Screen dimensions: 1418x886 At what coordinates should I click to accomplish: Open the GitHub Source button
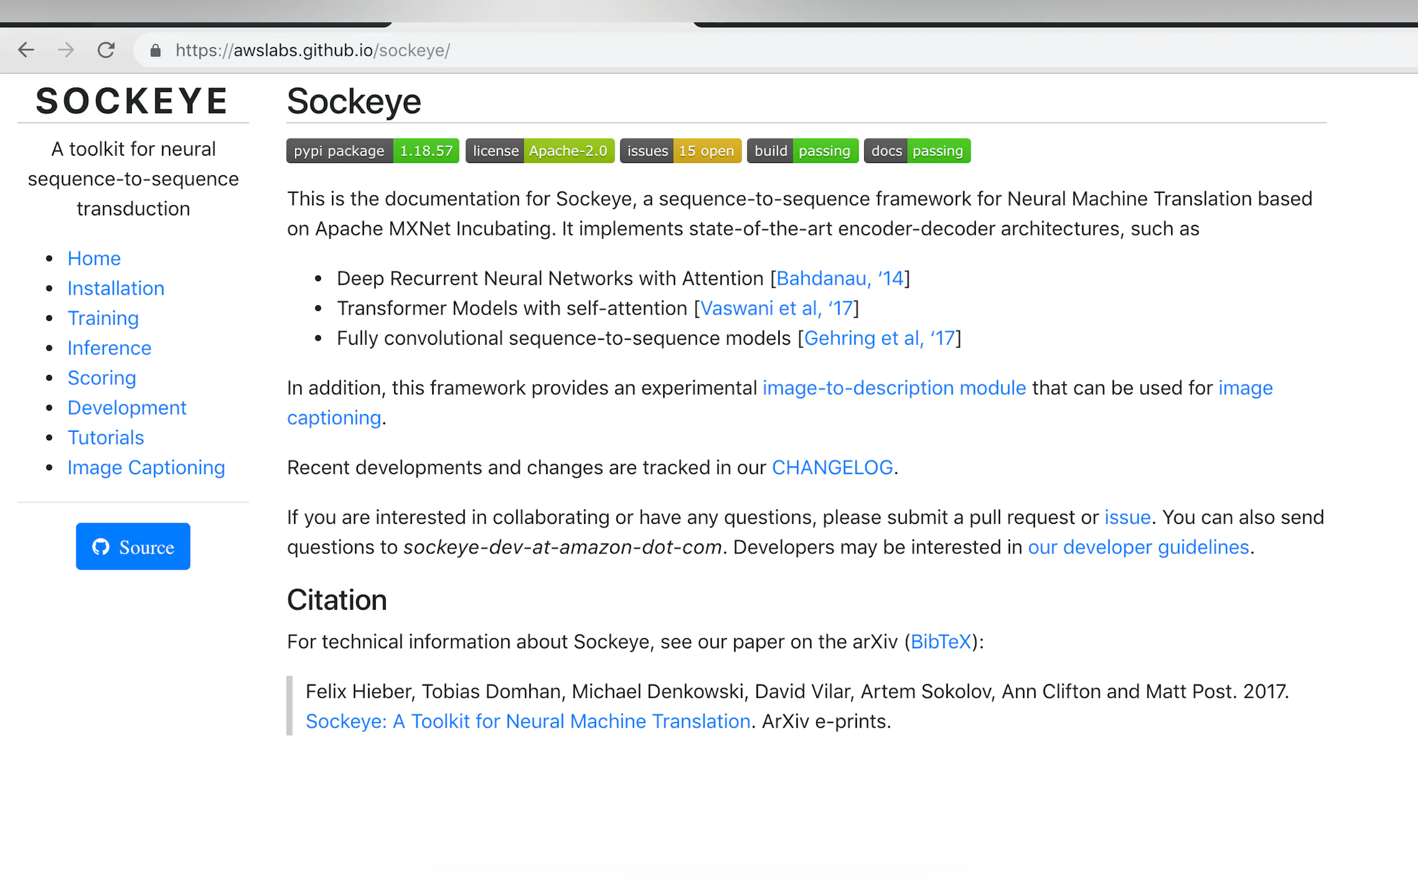[133, 546]
